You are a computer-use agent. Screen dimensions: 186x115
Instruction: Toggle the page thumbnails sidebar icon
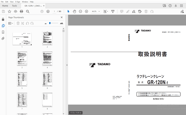pos(3,26)
